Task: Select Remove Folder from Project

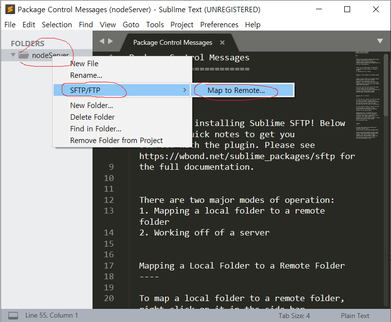Action: pyautogui.click(x=122, y=141)
